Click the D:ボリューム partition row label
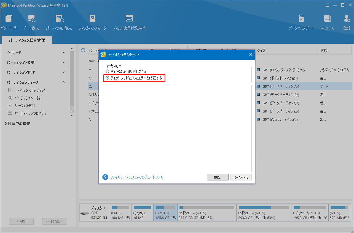Screen dimensions: 354x233 (93, 95)
